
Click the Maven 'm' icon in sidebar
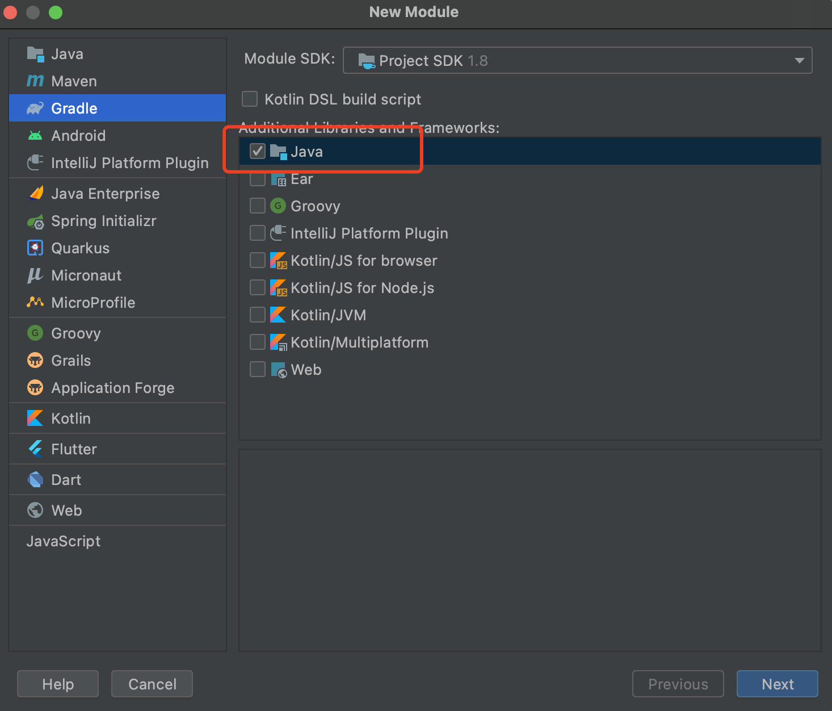(x=35, y=81)
